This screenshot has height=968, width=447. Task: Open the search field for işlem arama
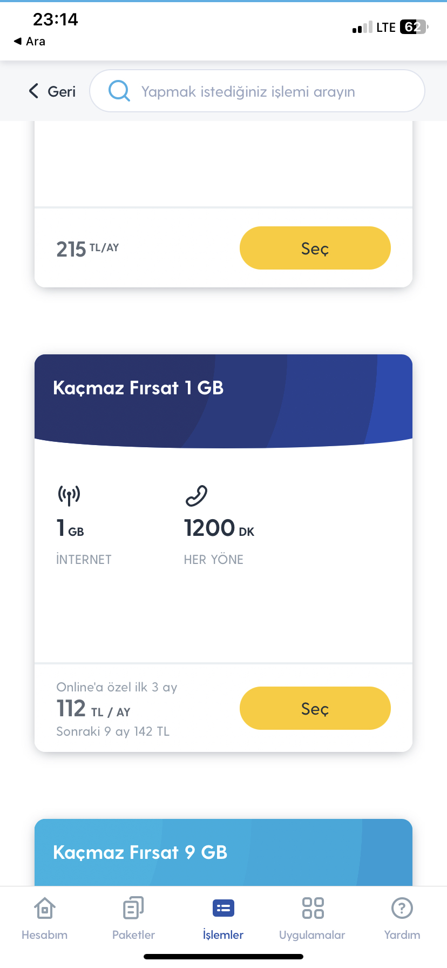[x=257, y=91]
